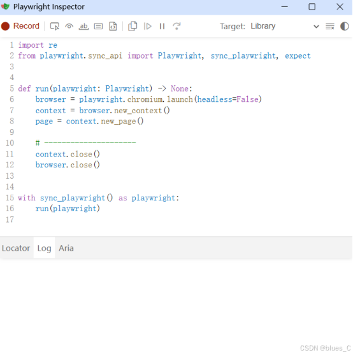Click the 'browser.new_context()' line
The width and height of the screenshot is (353, 355).
tap(103, 111)
